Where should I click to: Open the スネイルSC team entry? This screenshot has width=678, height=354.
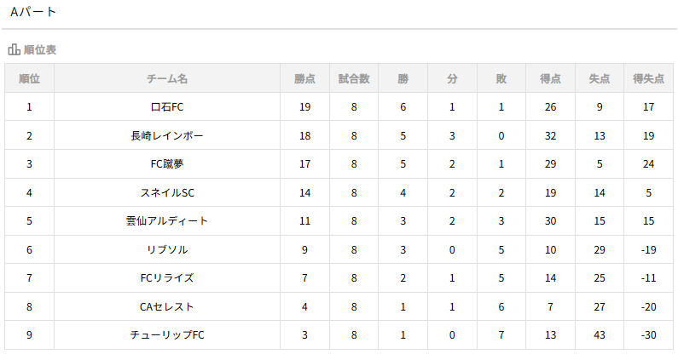tap(167, 192)
